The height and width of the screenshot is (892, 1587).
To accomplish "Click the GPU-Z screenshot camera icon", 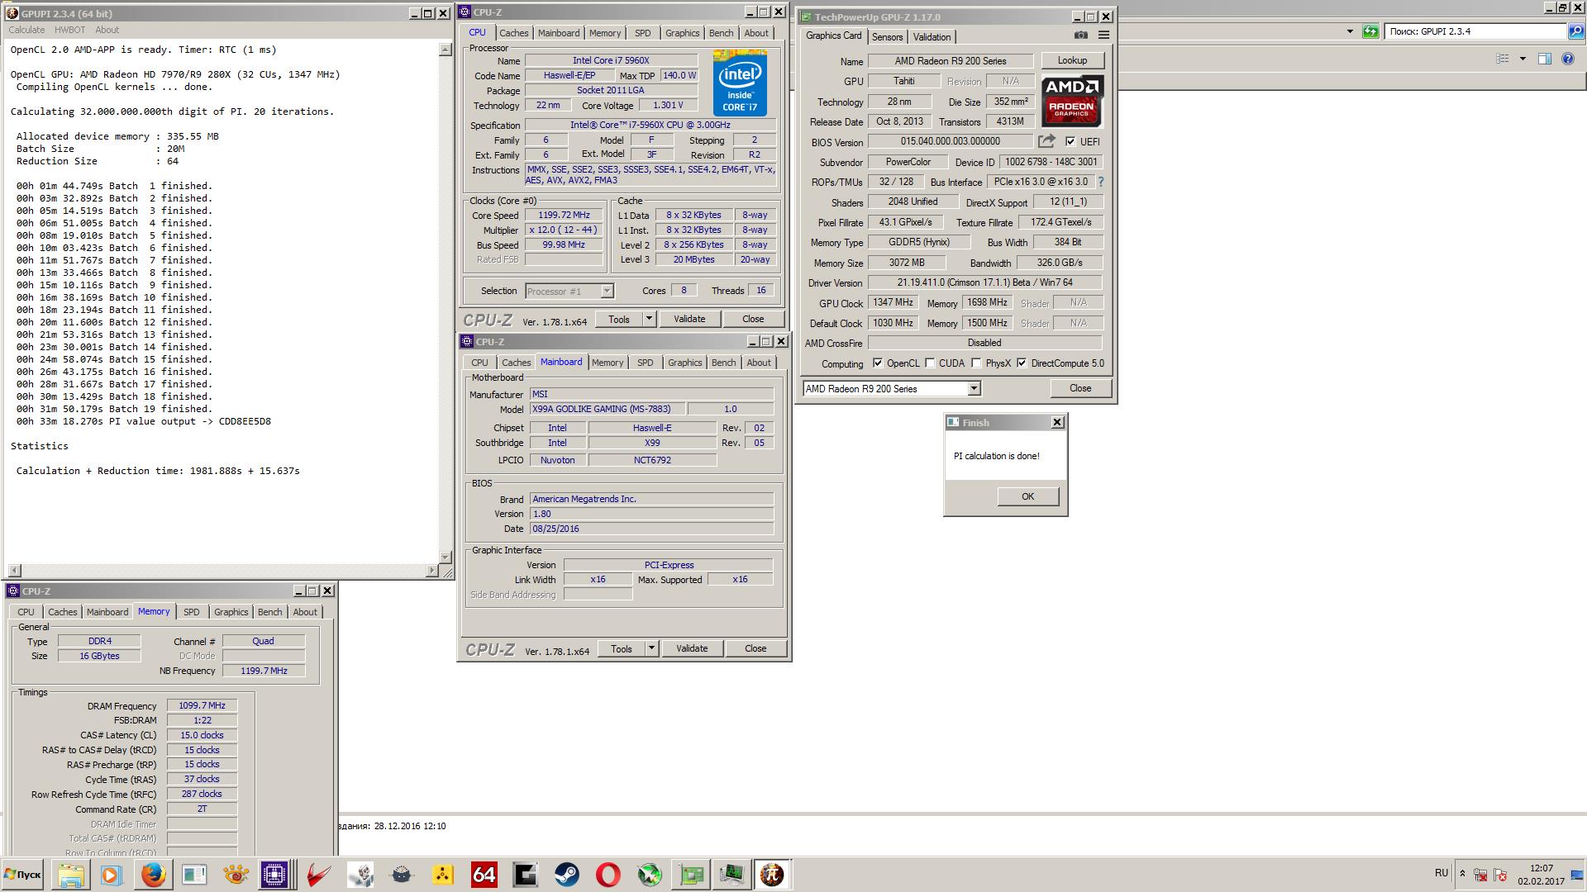I will (1080, 36).
